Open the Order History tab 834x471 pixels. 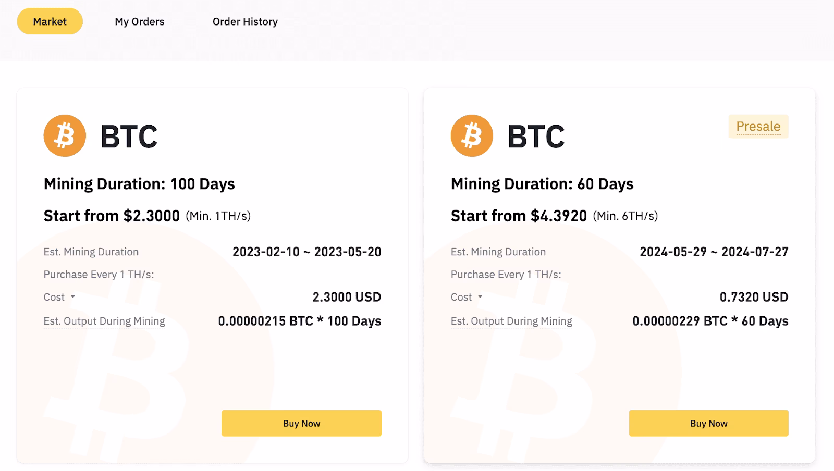click(x=245, y=21)
